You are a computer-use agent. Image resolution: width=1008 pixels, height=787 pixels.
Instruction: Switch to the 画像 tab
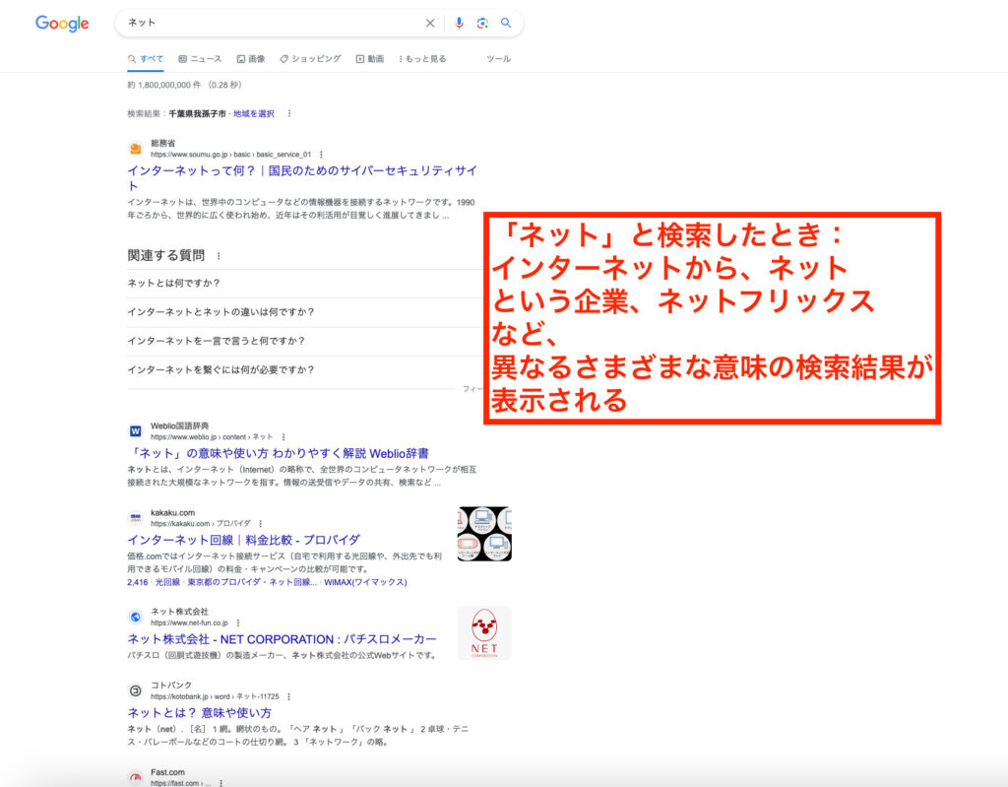(x=254, y=58)
